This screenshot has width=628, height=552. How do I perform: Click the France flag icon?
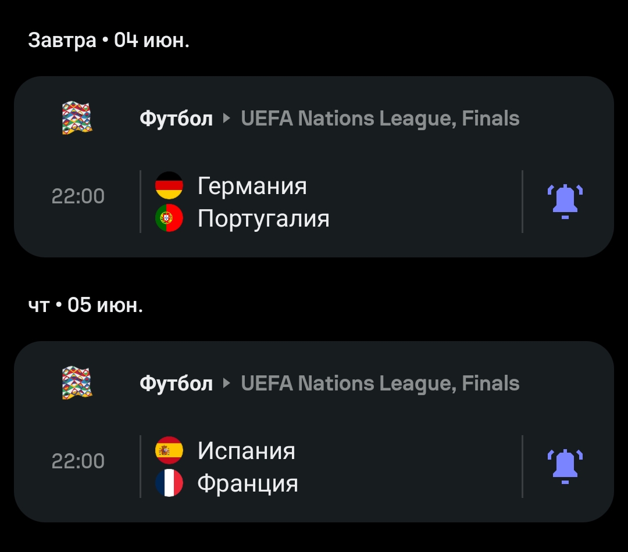pyautogui.click(x=169, y=483)
